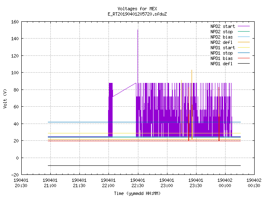Click the light blue NPD2 bias legend line
The image size is (262, 197).
(x=244, y=37)
